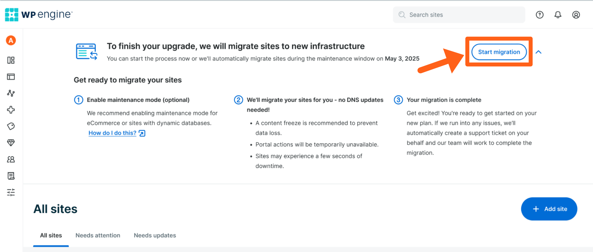Open the user profile icon in header
Screen dimensions: 593x252
point(576,15)
